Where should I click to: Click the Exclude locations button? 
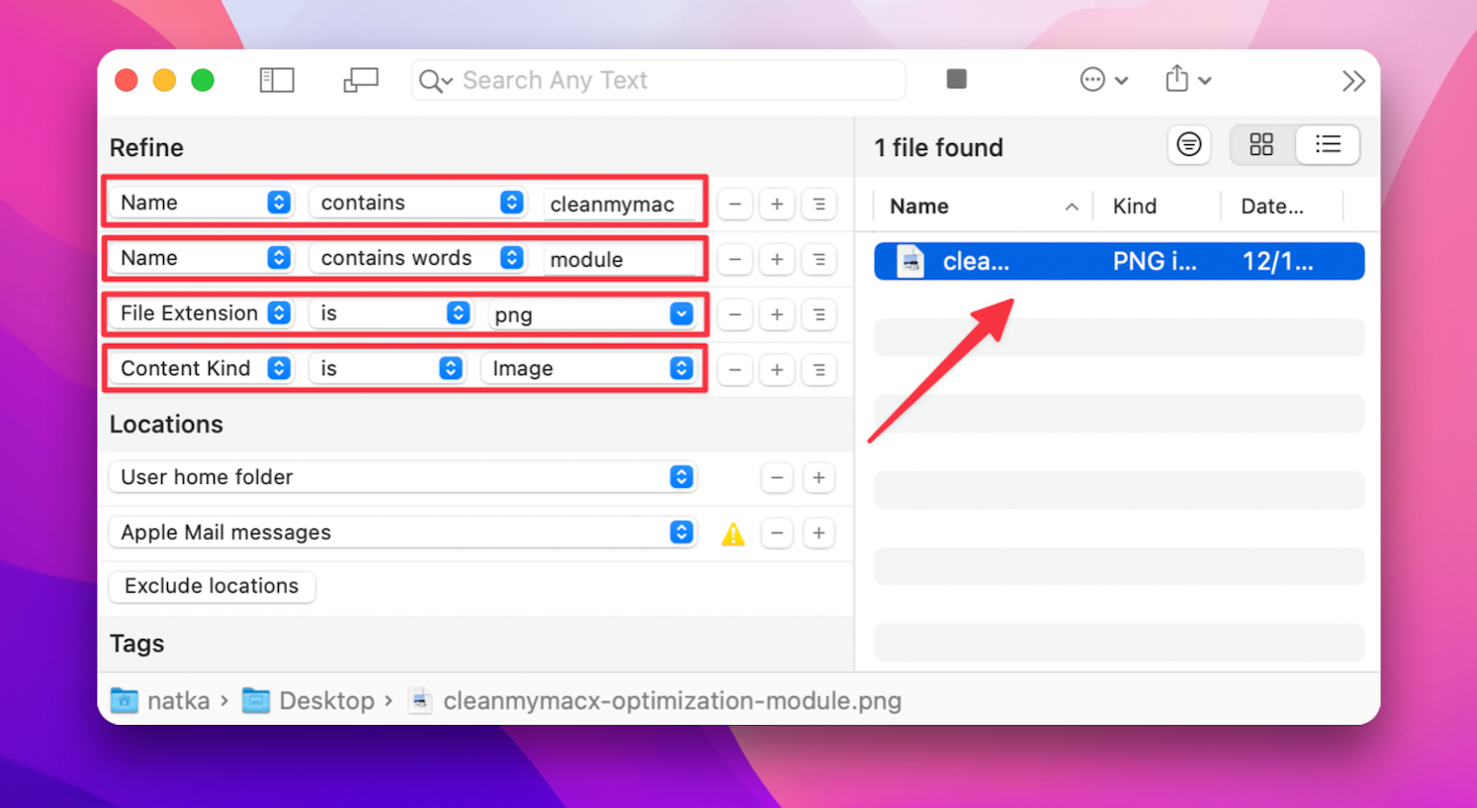[x=212, y=586]
